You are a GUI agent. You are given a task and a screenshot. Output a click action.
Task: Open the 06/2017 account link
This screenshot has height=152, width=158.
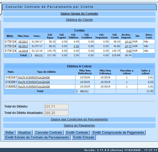[23, 46]
